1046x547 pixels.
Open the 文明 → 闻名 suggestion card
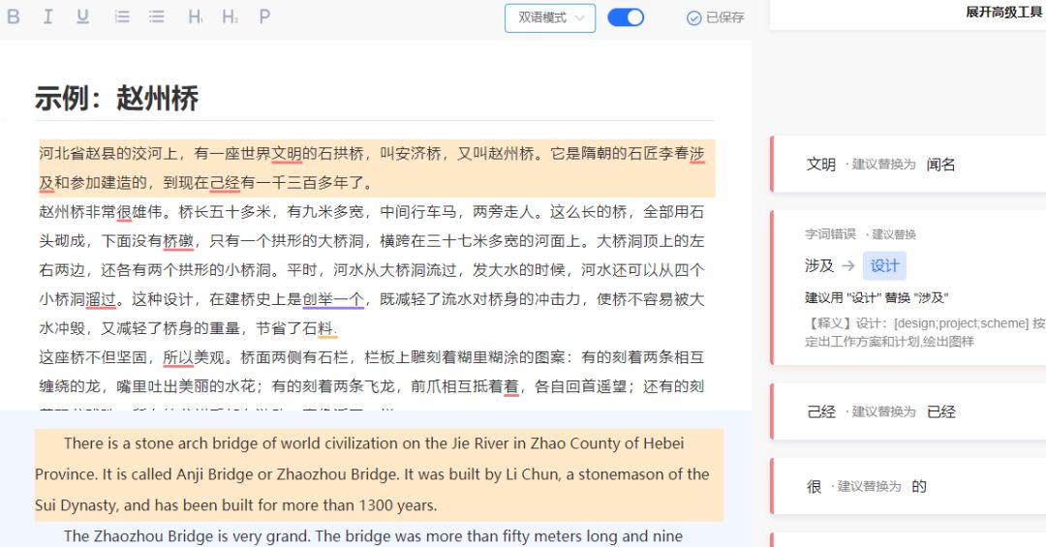(908, 165)
